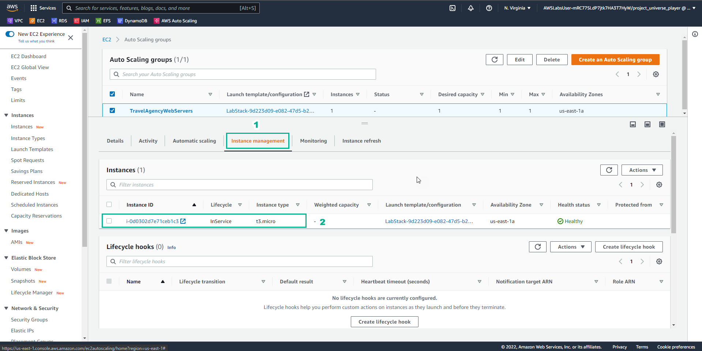Open the RDS shortcut in favorites bar
The image size is (702, 351).
pos(59,21)
